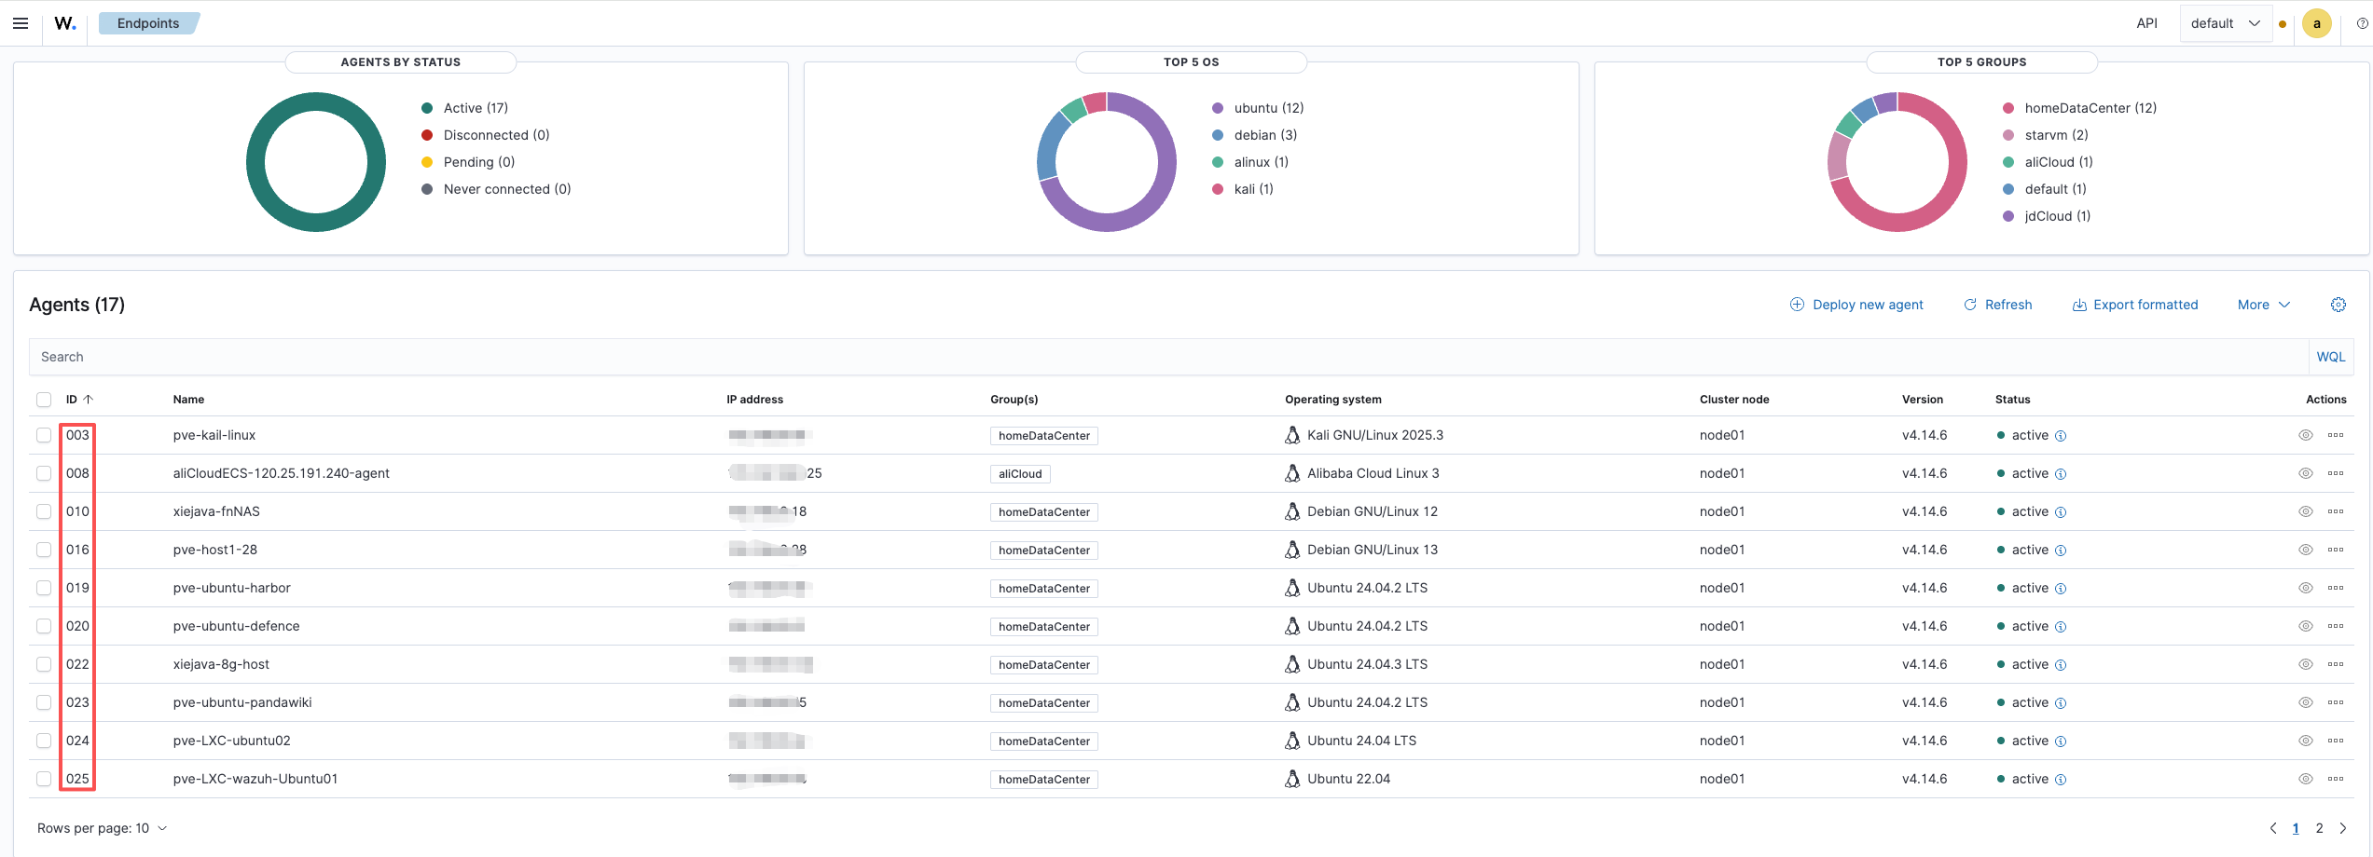The width and height of the screenshot is (2373, 857).
Task: Click the aliCloud group tag
Action: point(1020,474)
